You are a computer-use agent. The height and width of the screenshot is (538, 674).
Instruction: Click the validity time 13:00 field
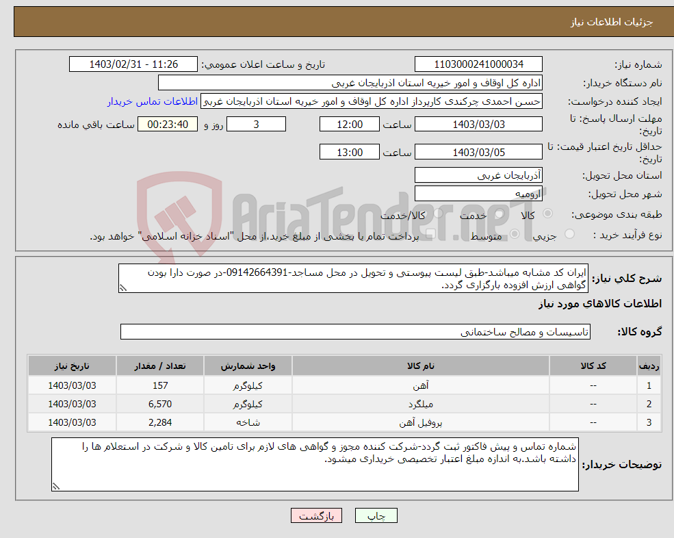pyautogui.click(x=350, y=152)
